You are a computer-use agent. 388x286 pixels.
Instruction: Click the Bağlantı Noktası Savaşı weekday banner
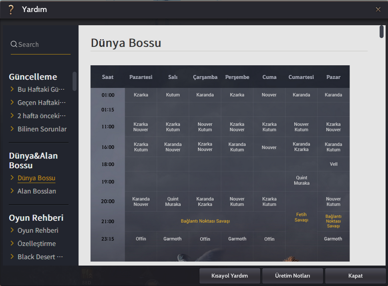205,221
